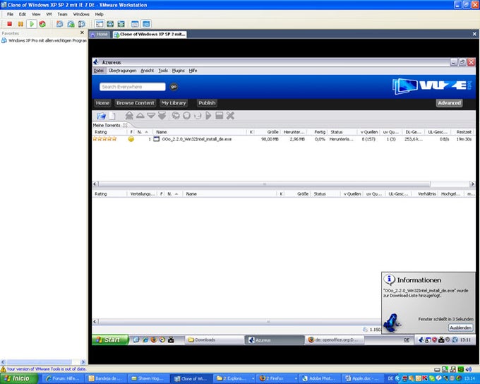Click the Advanced button in Vuze

click(x=449, y=103)
